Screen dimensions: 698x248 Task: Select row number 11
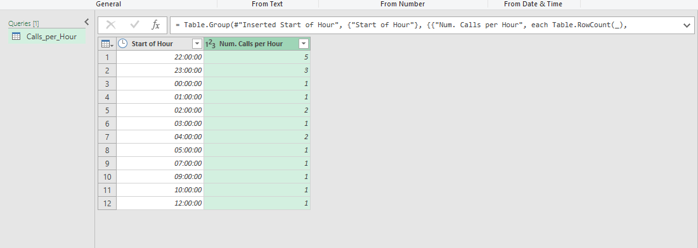coord(107,190)
